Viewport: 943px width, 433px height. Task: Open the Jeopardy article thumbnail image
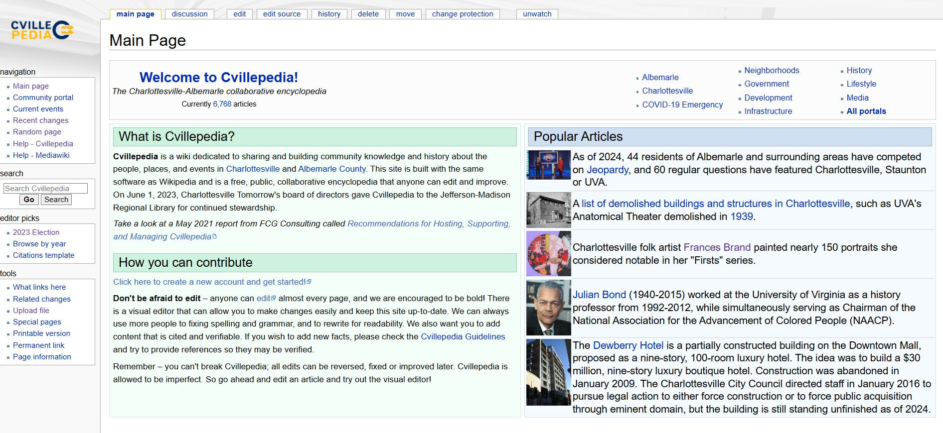(x=548, y=165)
